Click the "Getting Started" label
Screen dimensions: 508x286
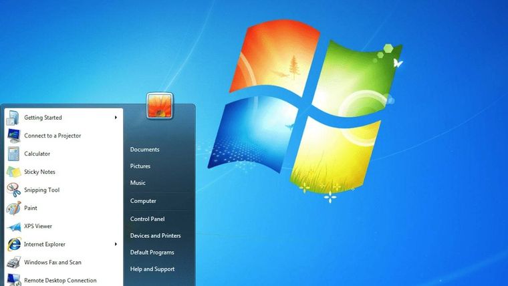(x=43, y=118)
